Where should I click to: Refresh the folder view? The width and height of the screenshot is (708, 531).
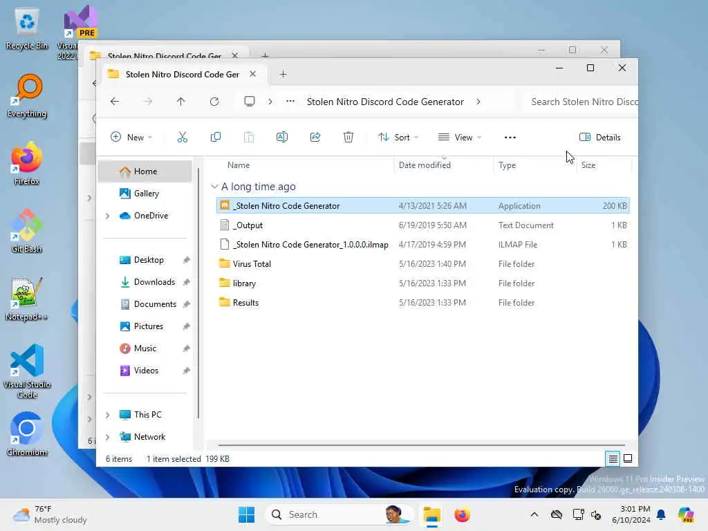214,102
